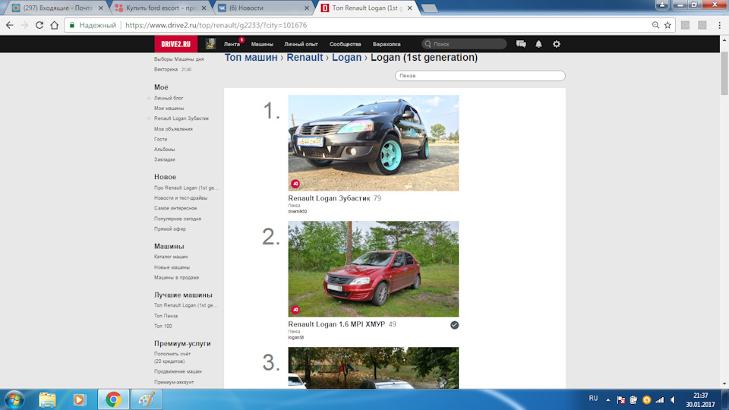The height and width of the screenshot is (410, 729).
Task: Bookmark the page with the star icon
Action: pos(667,25)
